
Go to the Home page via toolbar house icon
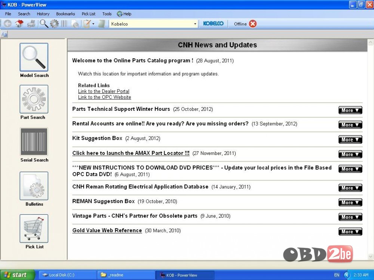(x=19, y=24)
